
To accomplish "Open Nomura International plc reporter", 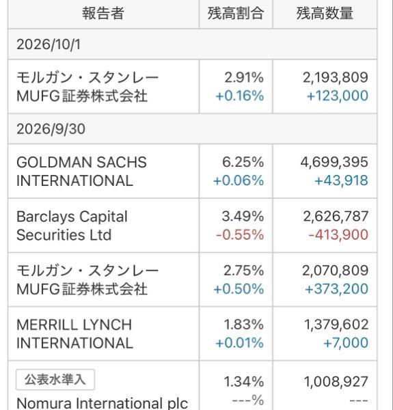I will (x=102, y=403).
